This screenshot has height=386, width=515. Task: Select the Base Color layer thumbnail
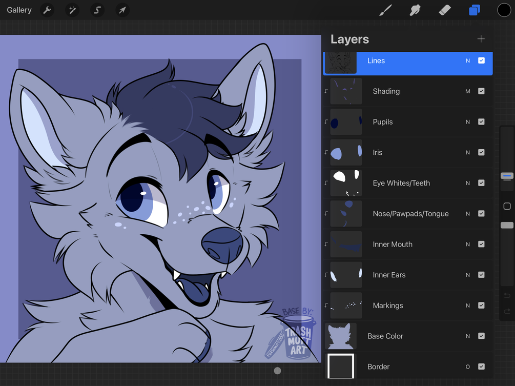coord(341,336)
